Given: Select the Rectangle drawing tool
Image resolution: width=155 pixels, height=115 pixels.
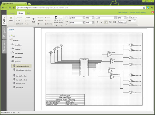Looking at the screenshot, I should tap(20, 24).
